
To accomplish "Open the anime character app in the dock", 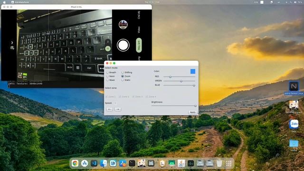I will [x=142, y=163].
